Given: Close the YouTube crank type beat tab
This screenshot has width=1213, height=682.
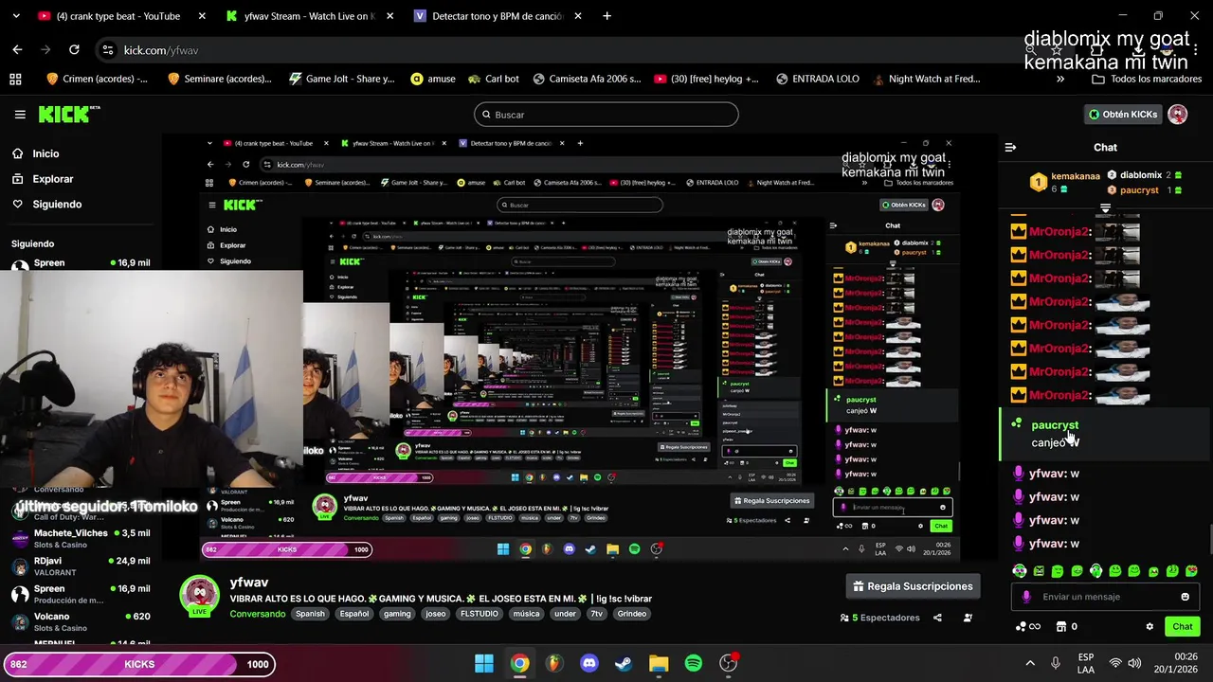Looking at the screenshot, I should coord(202,16).
